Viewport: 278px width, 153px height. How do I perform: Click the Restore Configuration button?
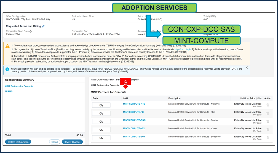[x=18, y=142]
